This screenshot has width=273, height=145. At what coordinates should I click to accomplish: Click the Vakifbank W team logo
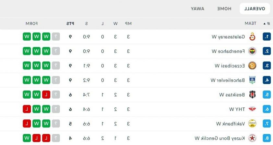252,124
